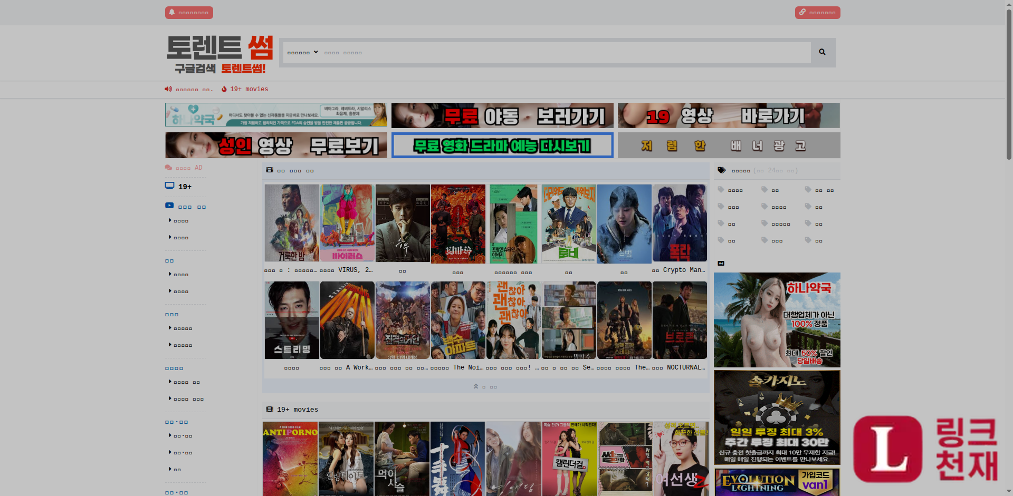The image size is (1013, 496).
Task: Click the chat bubbles icon beside AD in sidebar
Action: [x=168, y=168]
